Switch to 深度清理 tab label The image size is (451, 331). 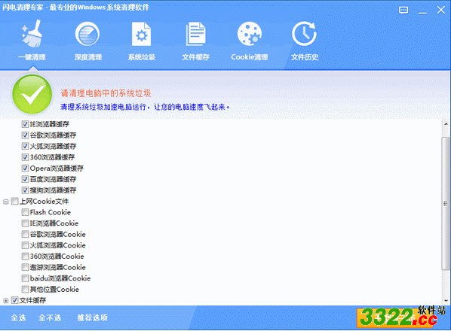pyautogui.click(x=88, y=57)
